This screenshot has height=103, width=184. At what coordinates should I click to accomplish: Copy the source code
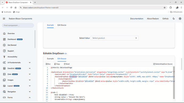click(x=57, y=64)
